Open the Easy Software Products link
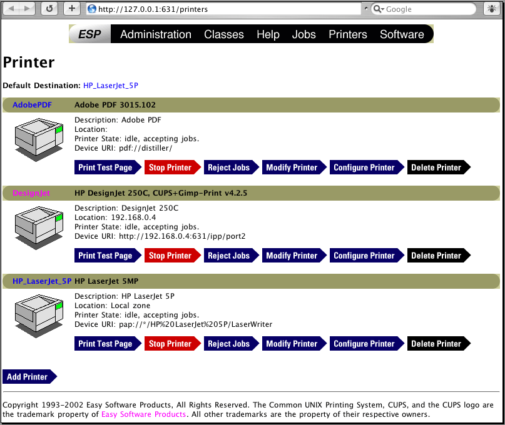The image size is (505, 425). click(x=144, y=414)
